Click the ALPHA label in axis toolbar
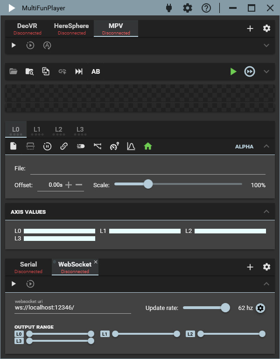280x359 pixels. 244,147
